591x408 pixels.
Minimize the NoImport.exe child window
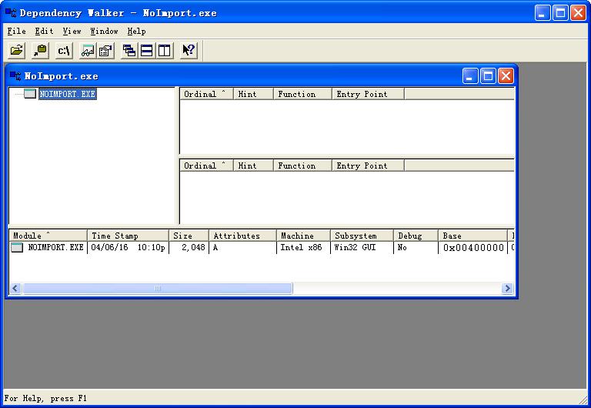470,76
